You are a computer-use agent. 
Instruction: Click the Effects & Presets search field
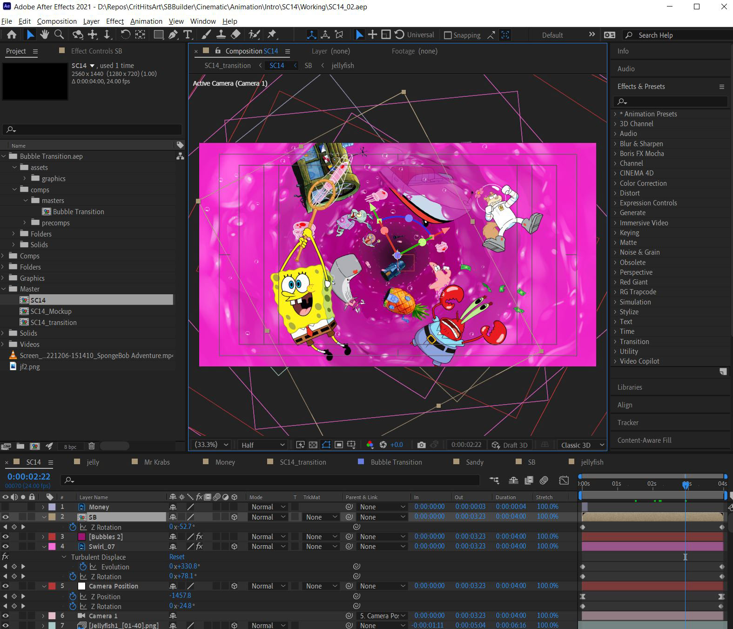[x=670, y=101]
